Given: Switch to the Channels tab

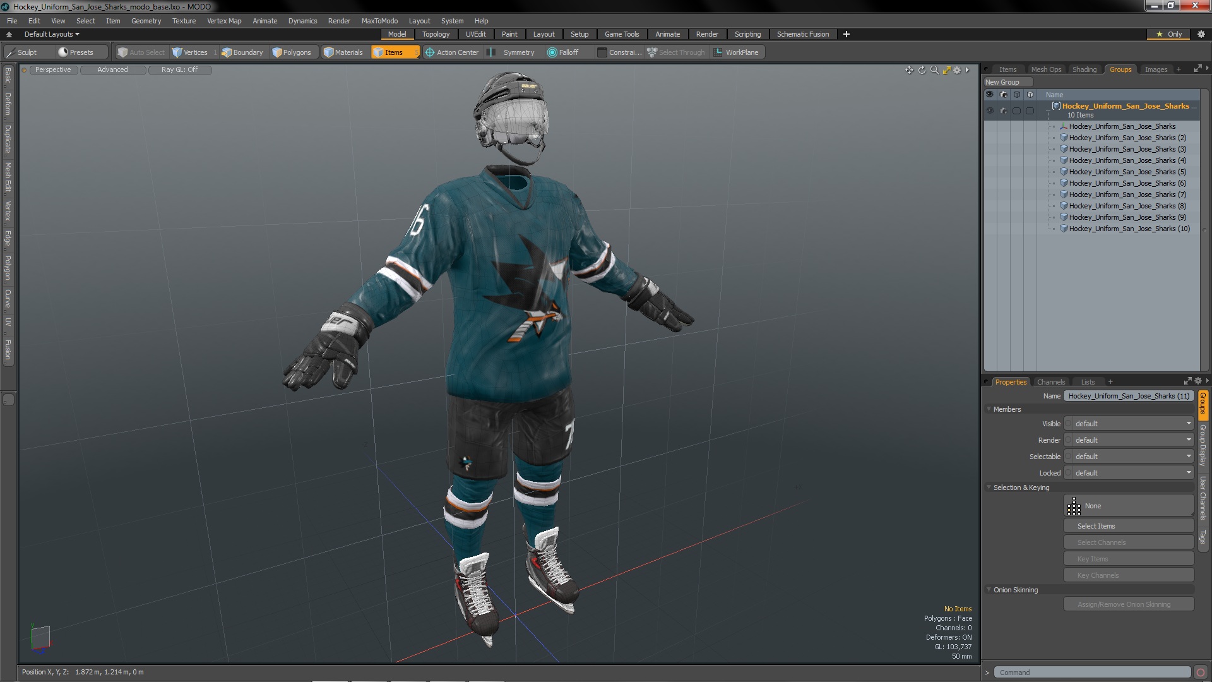Looking at the screenshot, I should point(1050,382).
